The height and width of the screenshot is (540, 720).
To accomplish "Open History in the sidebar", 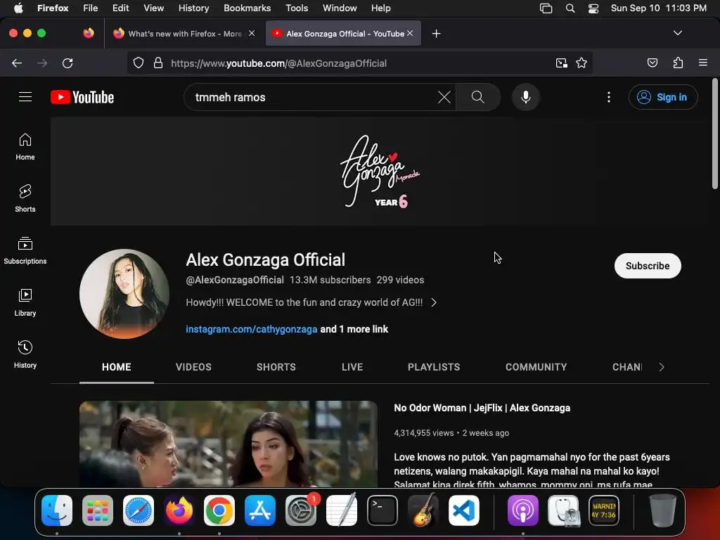I will 25,354.
